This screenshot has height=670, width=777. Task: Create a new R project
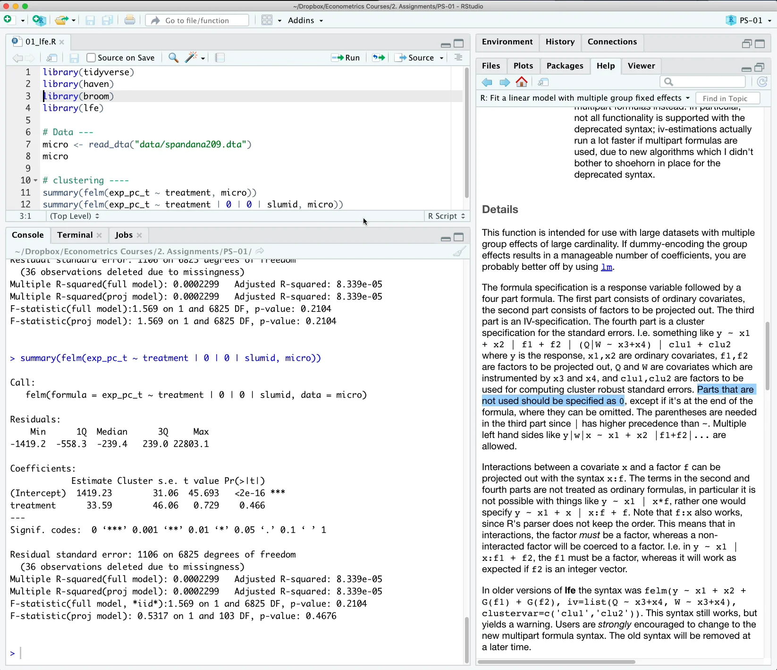[x=39, y=20]
